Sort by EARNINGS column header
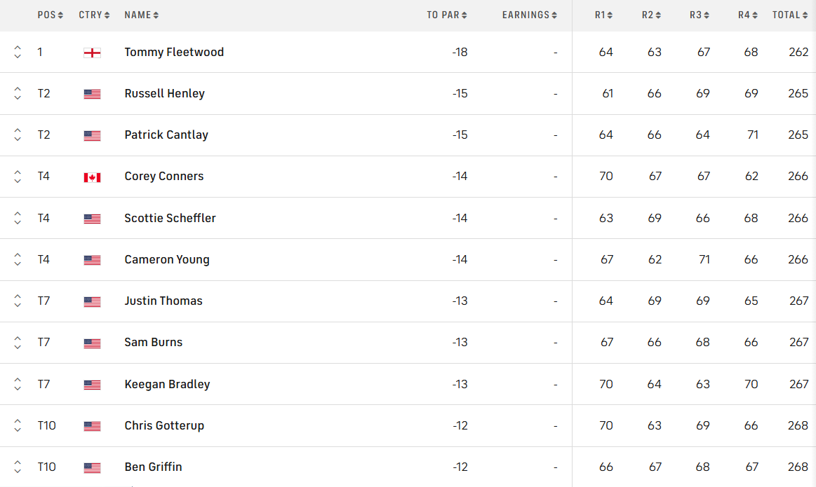The width and height of the screenshot is (816, 487). (x=530, y=15)
